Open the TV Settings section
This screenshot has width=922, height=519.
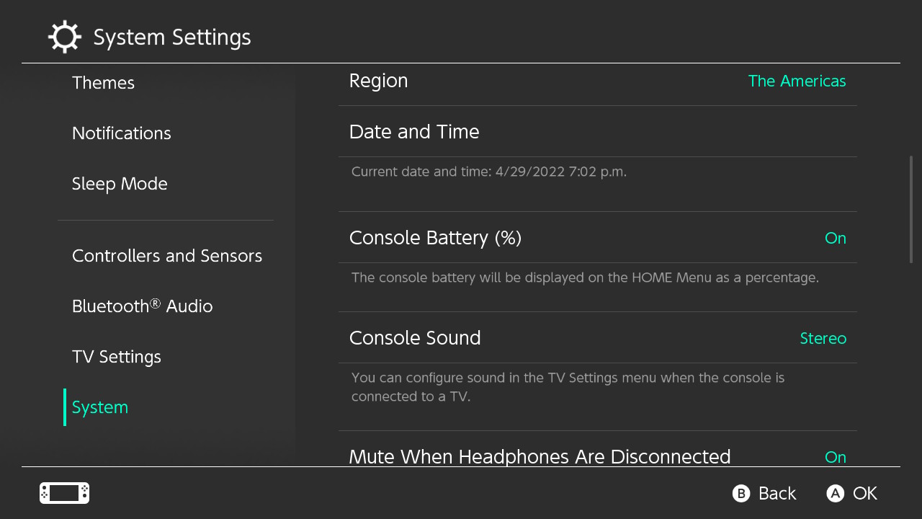tap(117, 357)
